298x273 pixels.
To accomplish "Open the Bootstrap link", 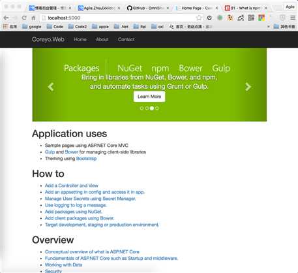I will (86, 159).
